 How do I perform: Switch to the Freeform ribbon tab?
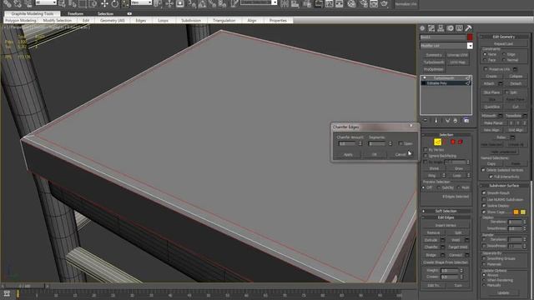tap(76, 13)
